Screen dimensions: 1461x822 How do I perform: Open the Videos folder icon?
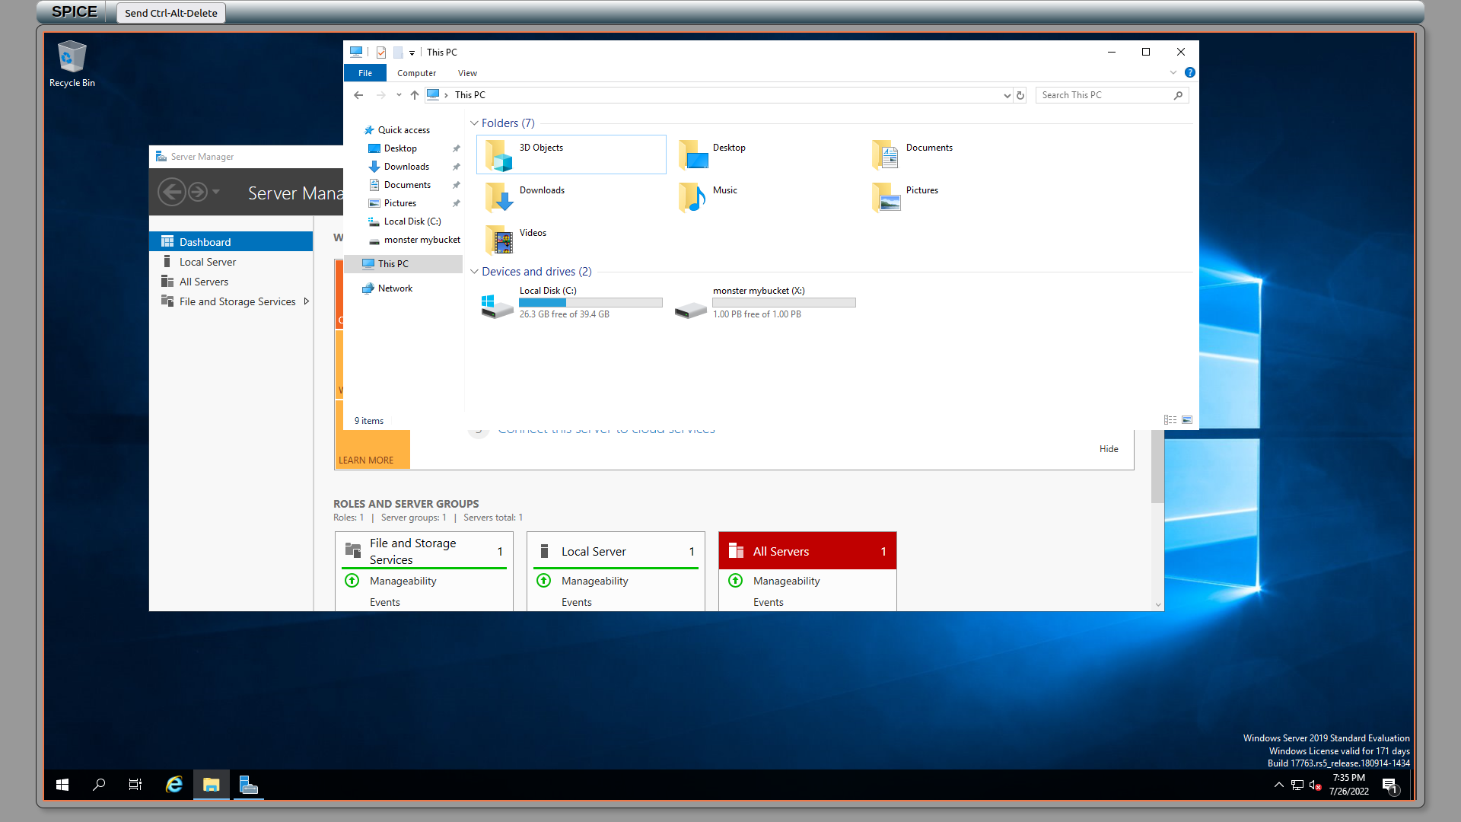pyautogui.click(x=499, y=240)
